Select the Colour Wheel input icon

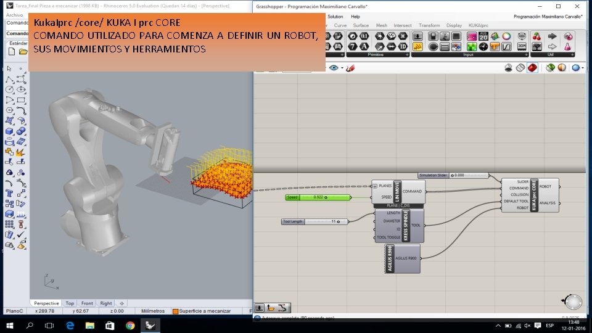(x=506, y=36)
